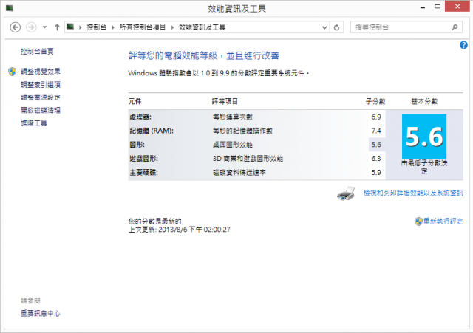
Task: Minimize the 效能資訊及工具 window
Action: pos(423,7)
